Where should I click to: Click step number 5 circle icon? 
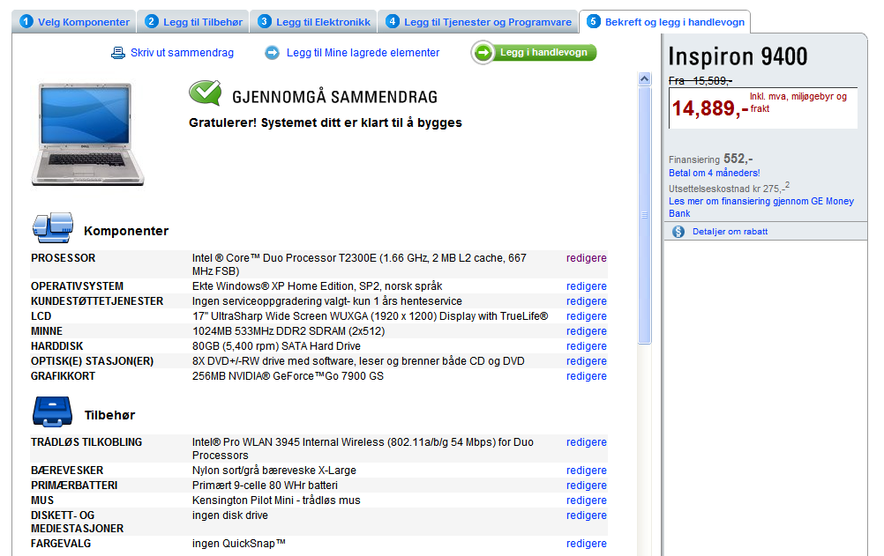pos(593,21)
